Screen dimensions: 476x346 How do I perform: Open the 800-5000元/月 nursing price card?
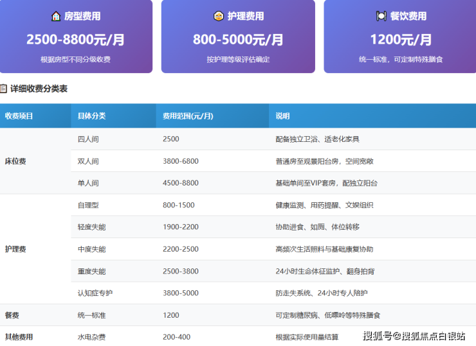238,39
